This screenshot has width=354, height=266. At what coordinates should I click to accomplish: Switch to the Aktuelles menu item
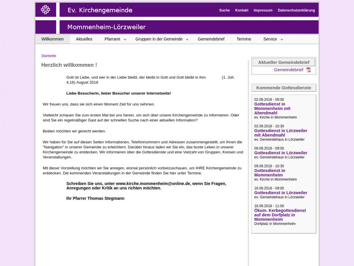[84, 39]
